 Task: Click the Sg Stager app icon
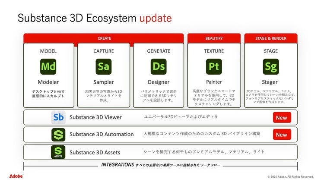pyautogui.click(x=271, y=67)
